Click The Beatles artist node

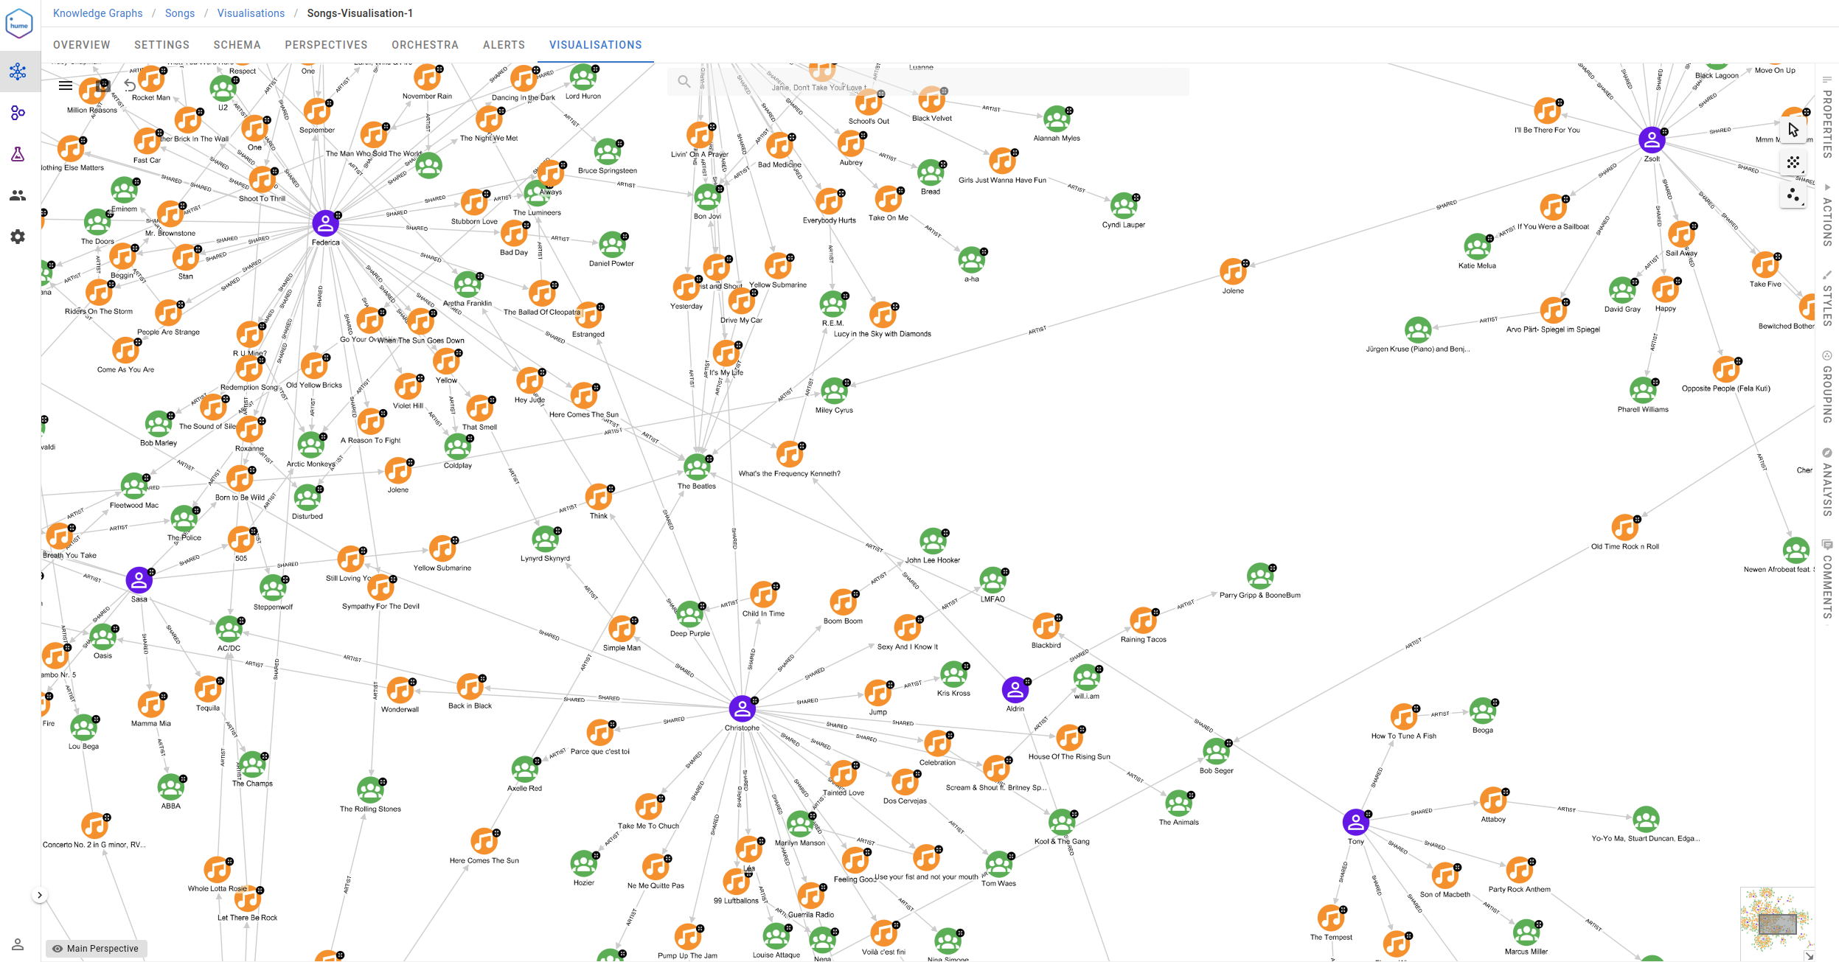[696, 467]
